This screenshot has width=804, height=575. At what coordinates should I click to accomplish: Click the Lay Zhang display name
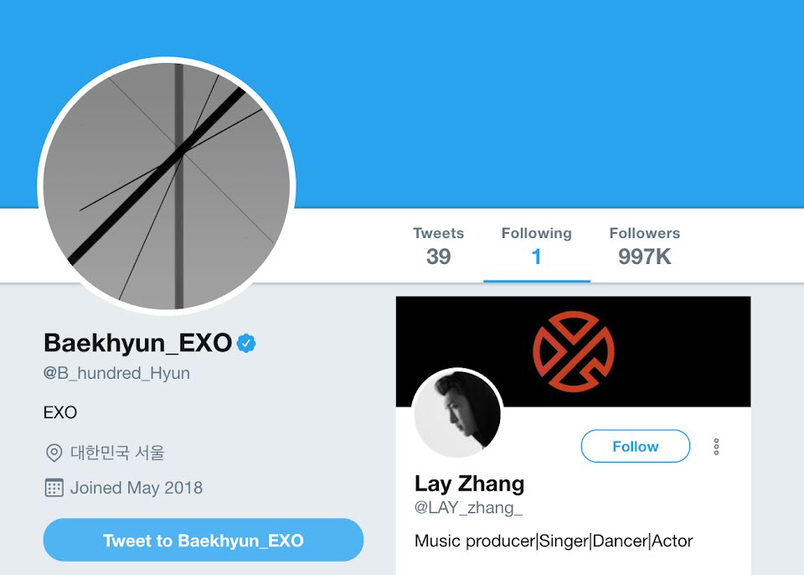tap(469, 483)
